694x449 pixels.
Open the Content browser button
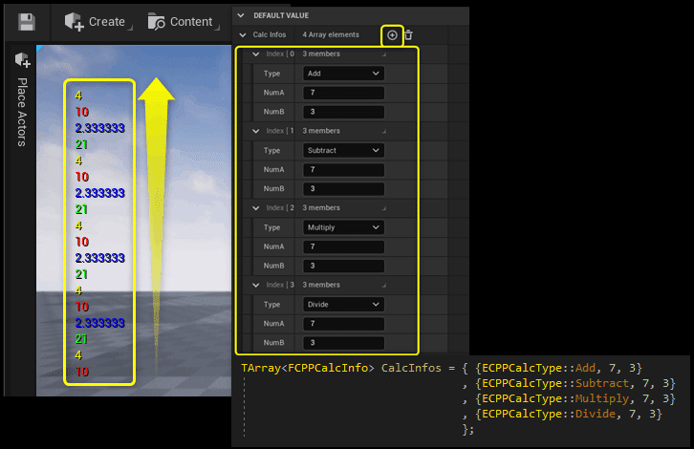(x=184, y=22)
